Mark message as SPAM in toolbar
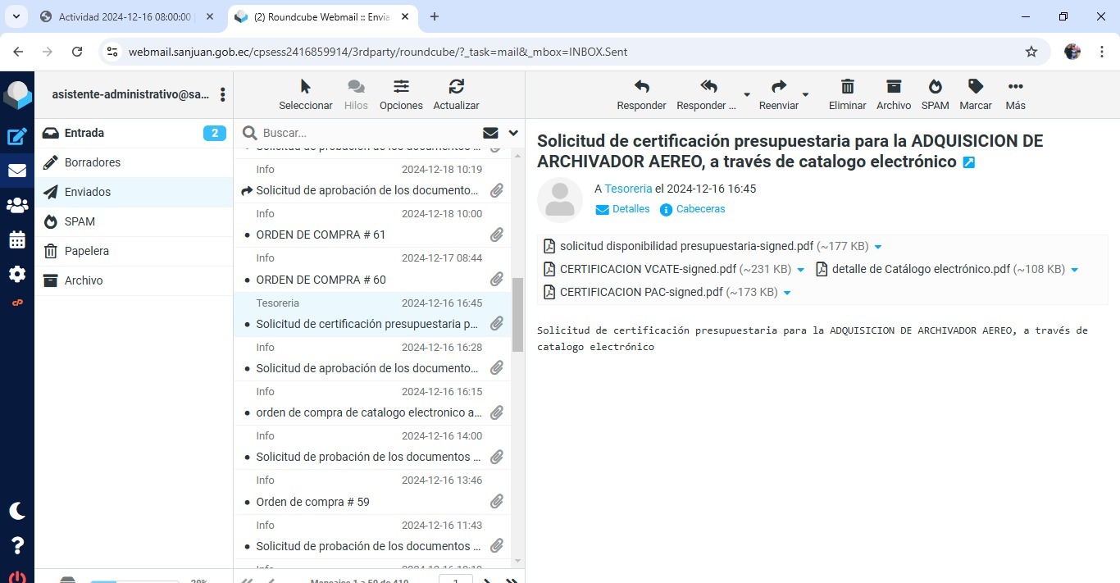 (935, 94)
